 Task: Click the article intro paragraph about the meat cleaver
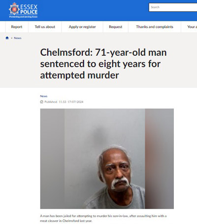[103, 218]
